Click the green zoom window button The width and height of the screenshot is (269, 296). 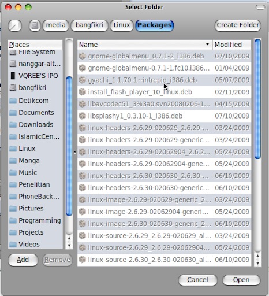(x=28, y=8)
